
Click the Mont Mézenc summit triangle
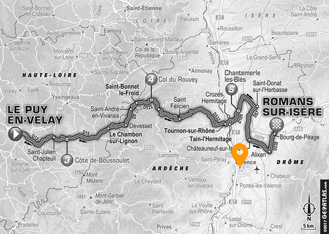[x=84, y=175]
